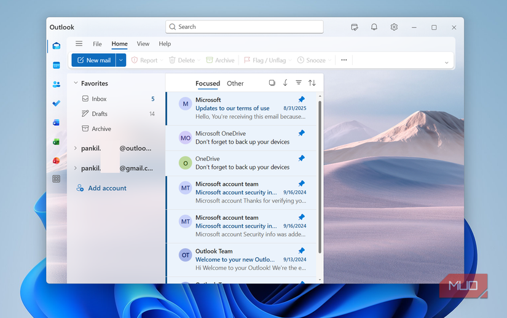
Task: Click the Select mode icon in message list
Action: click(x=272, y=83)
